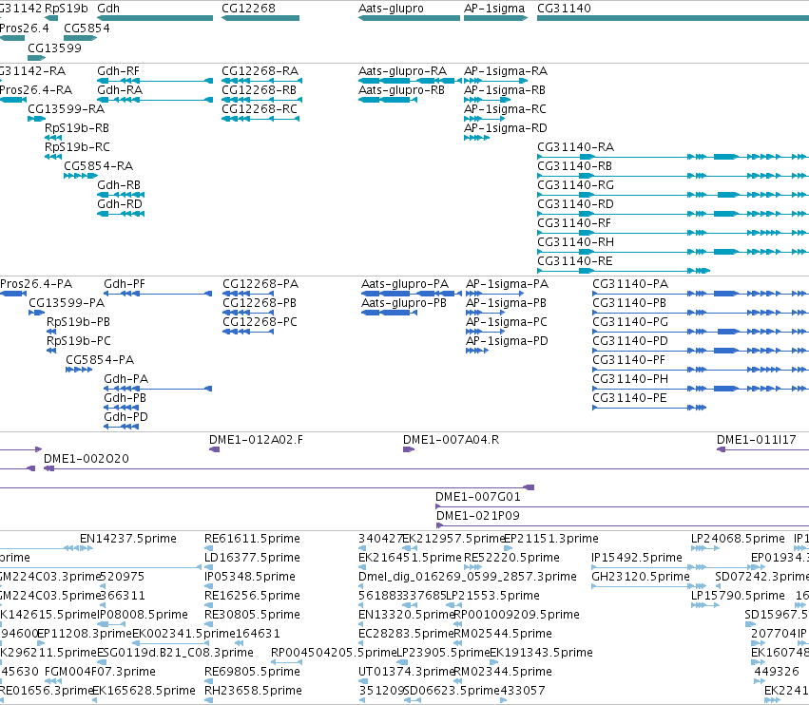Select protein CG12268-PA
The image size is (809, 705).
(260, 284)
